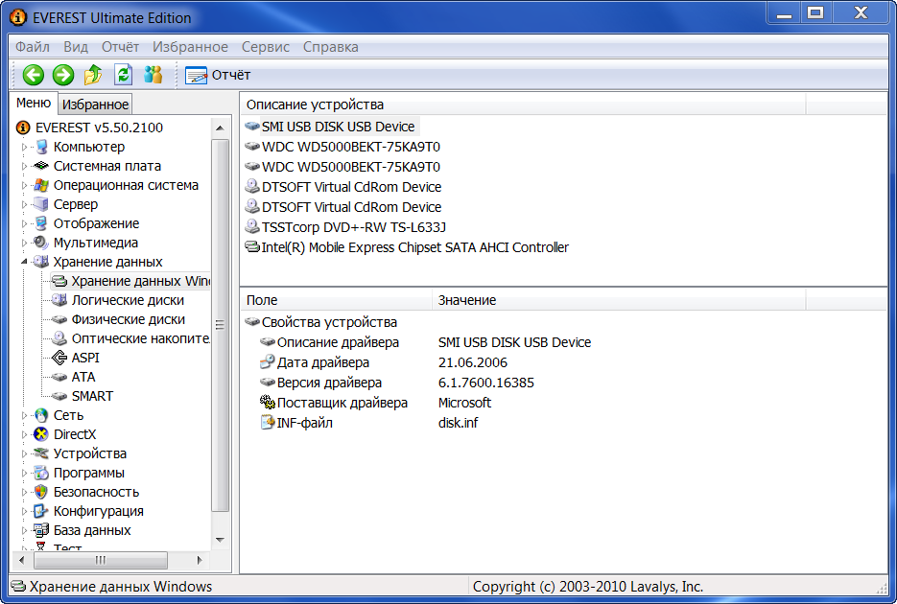
Task: Click the Компьютер icon in the tree
Action: click(x=41, y=147)
